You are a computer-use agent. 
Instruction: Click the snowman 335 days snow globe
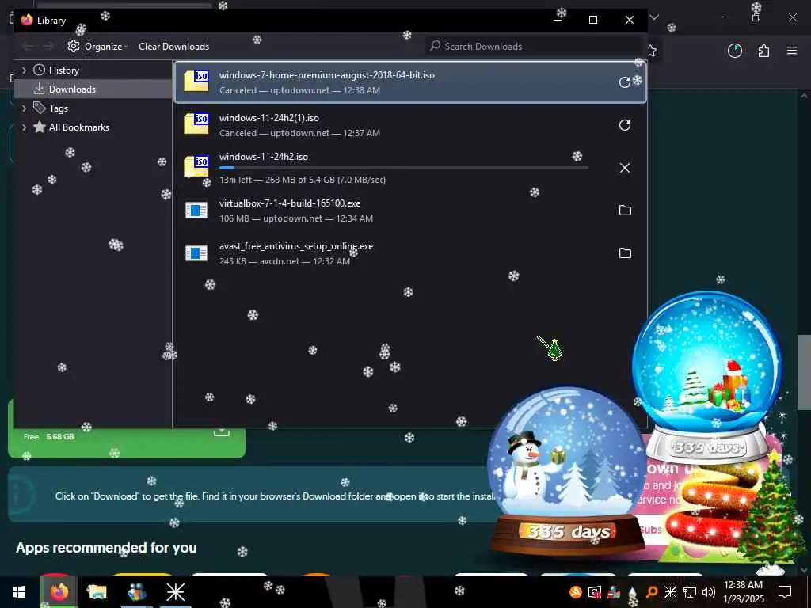click(567, 470)
